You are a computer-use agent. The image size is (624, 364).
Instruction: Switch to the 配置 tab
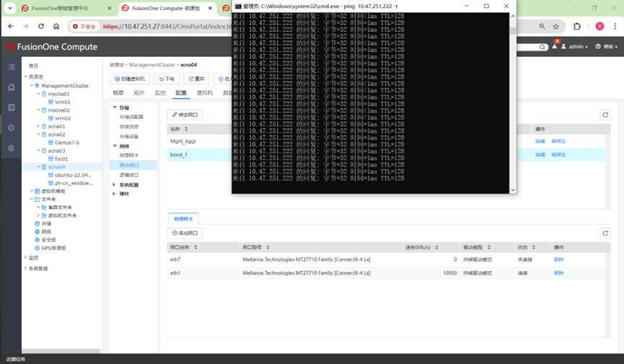[x=181, y=93]
